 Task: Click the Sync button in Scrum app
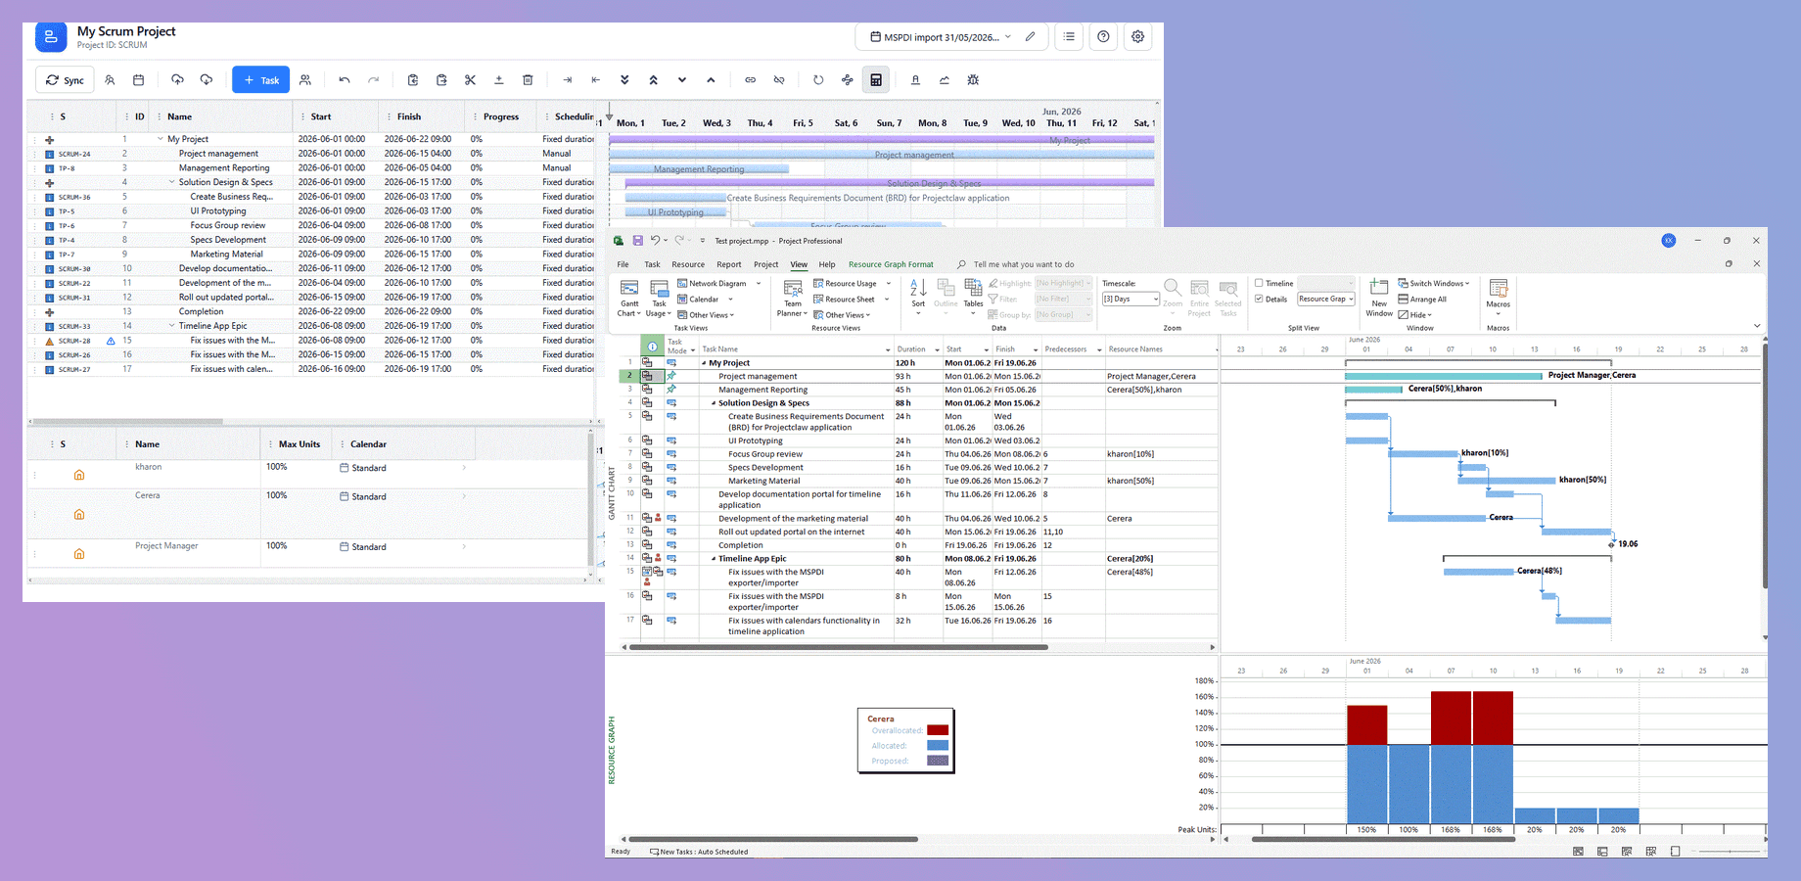point(66,80)
